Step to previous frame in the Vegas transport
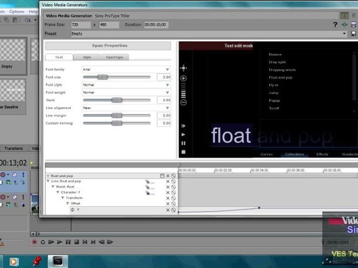Image resolution: width=358 pixels, height=268 pixels. pos(101,242)
